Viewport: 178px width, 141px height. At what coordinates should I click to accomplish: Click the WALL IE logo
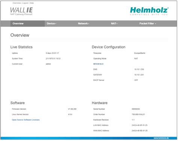[21, 11]
